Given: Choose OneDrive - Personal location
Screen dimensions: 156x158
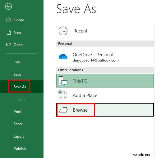Looking at the screenshot, I should [x=105, y=57].
